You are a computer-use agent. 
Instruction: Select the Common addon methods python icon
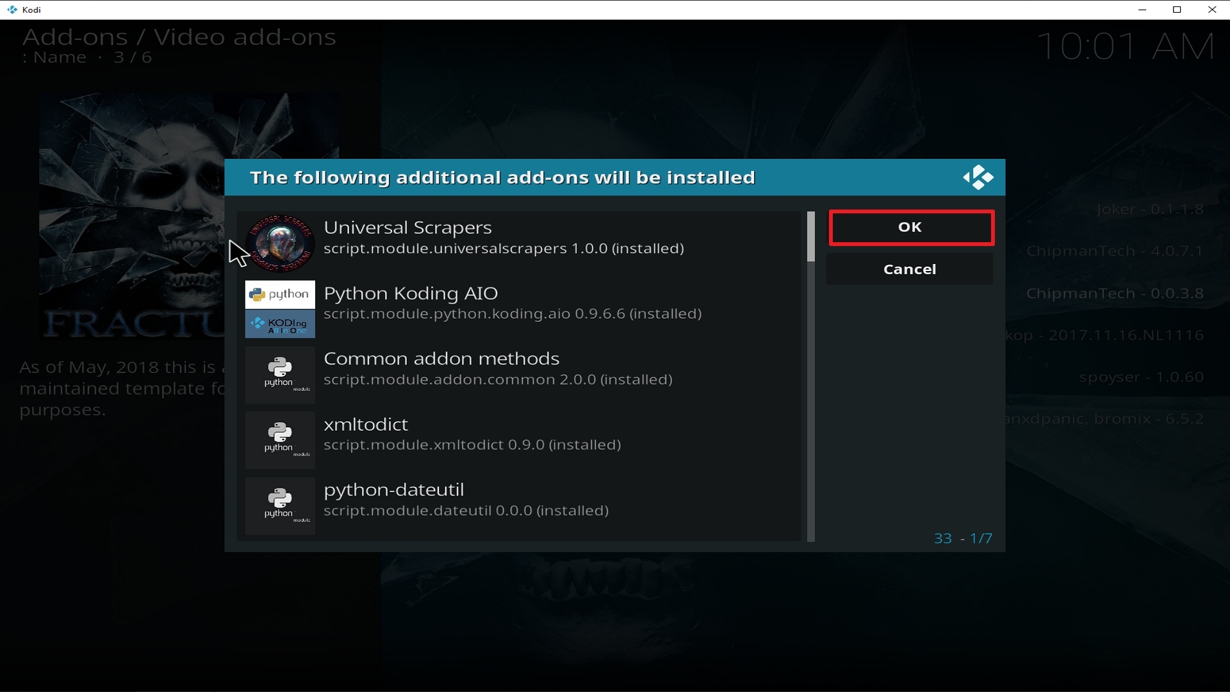pos(280,375)
